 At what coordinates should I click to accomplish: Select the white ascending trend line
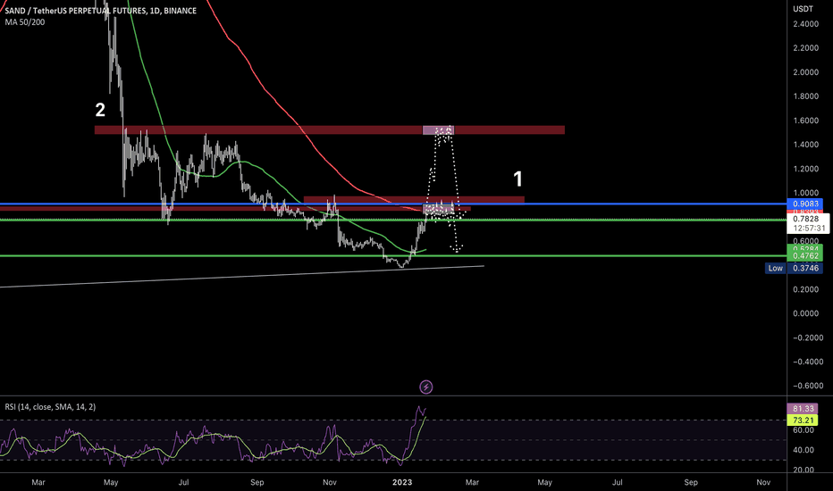click(x=241, y=277)
